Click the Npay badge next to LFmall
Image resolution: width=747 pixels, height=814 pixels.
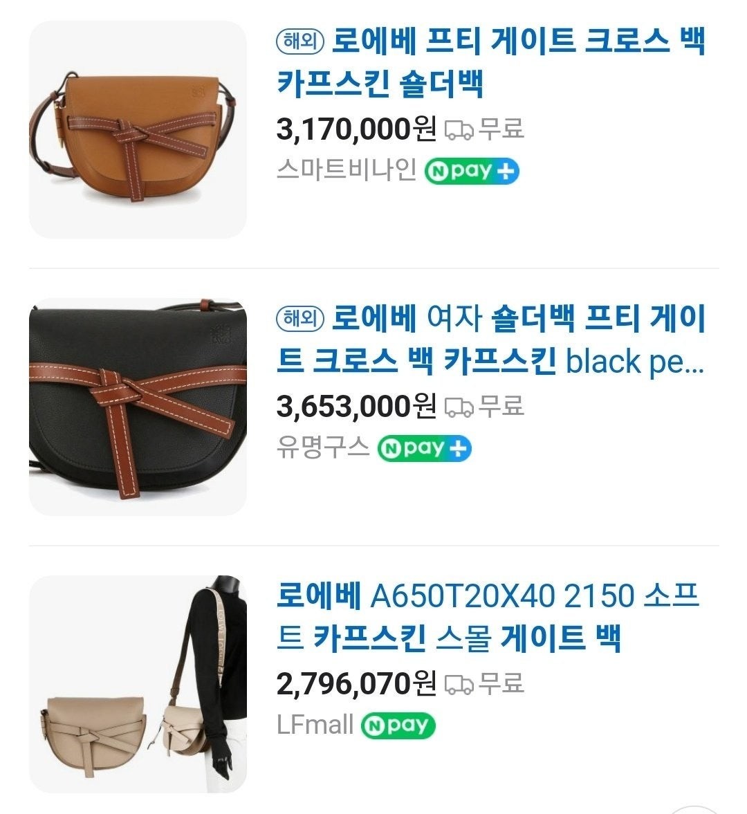coord(398,725)
